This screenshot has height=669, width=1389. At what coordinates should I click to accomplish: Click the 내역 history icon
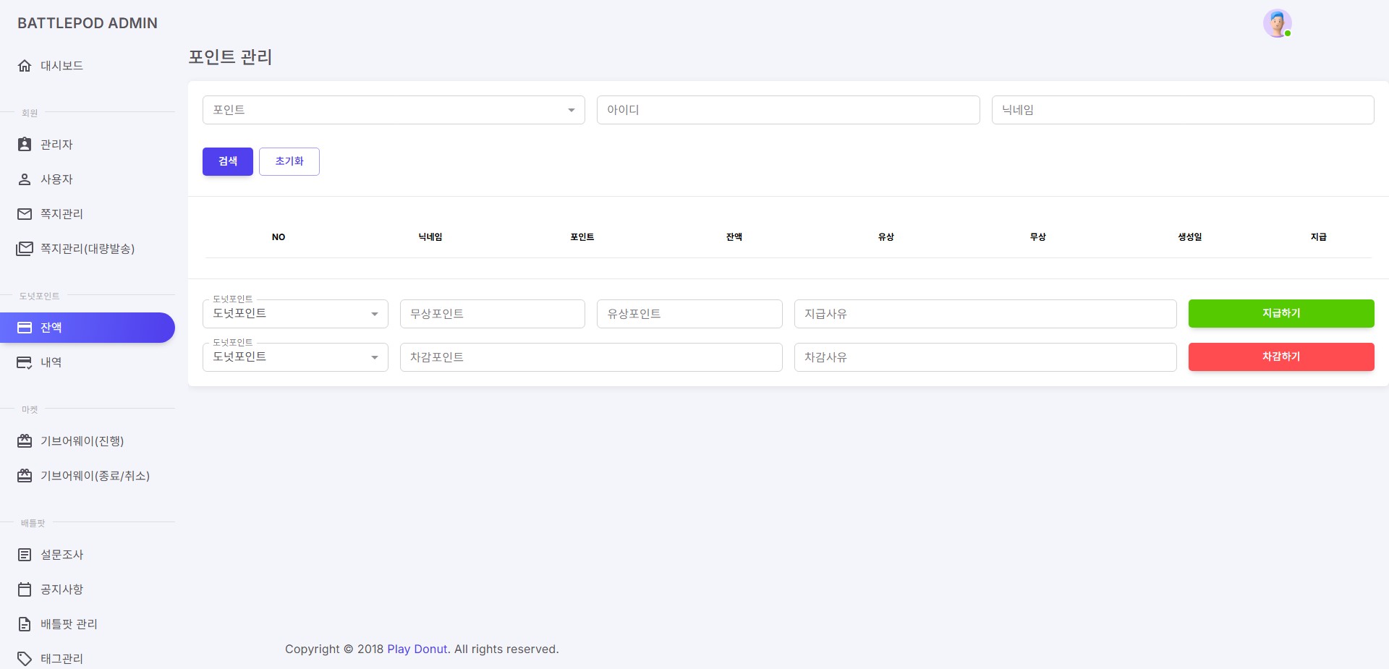pos(25,362)
